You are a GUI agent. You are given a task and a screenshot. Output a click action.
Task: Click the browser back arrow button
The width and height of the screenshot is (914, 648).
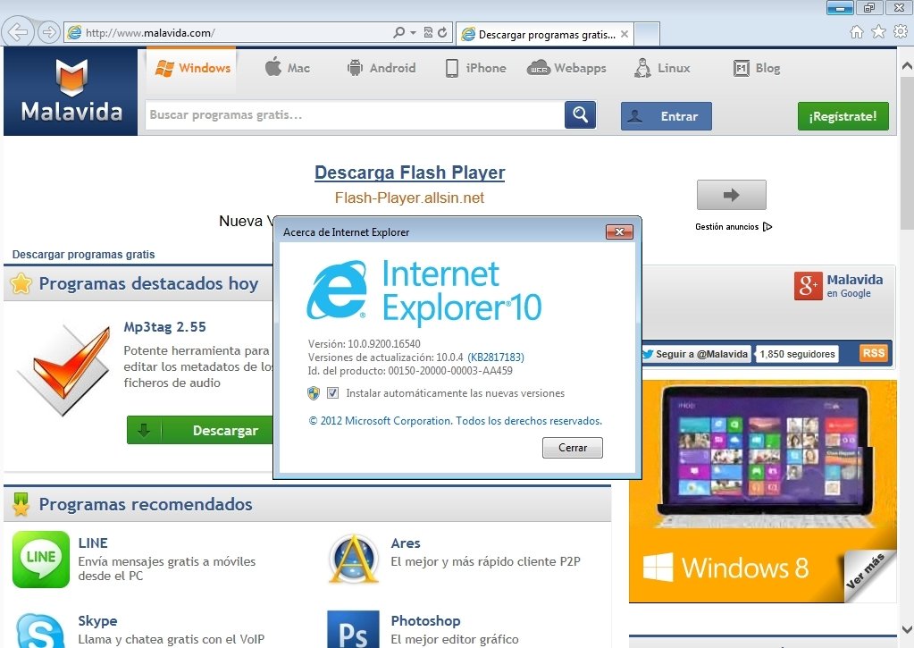(x=19, y=33)
